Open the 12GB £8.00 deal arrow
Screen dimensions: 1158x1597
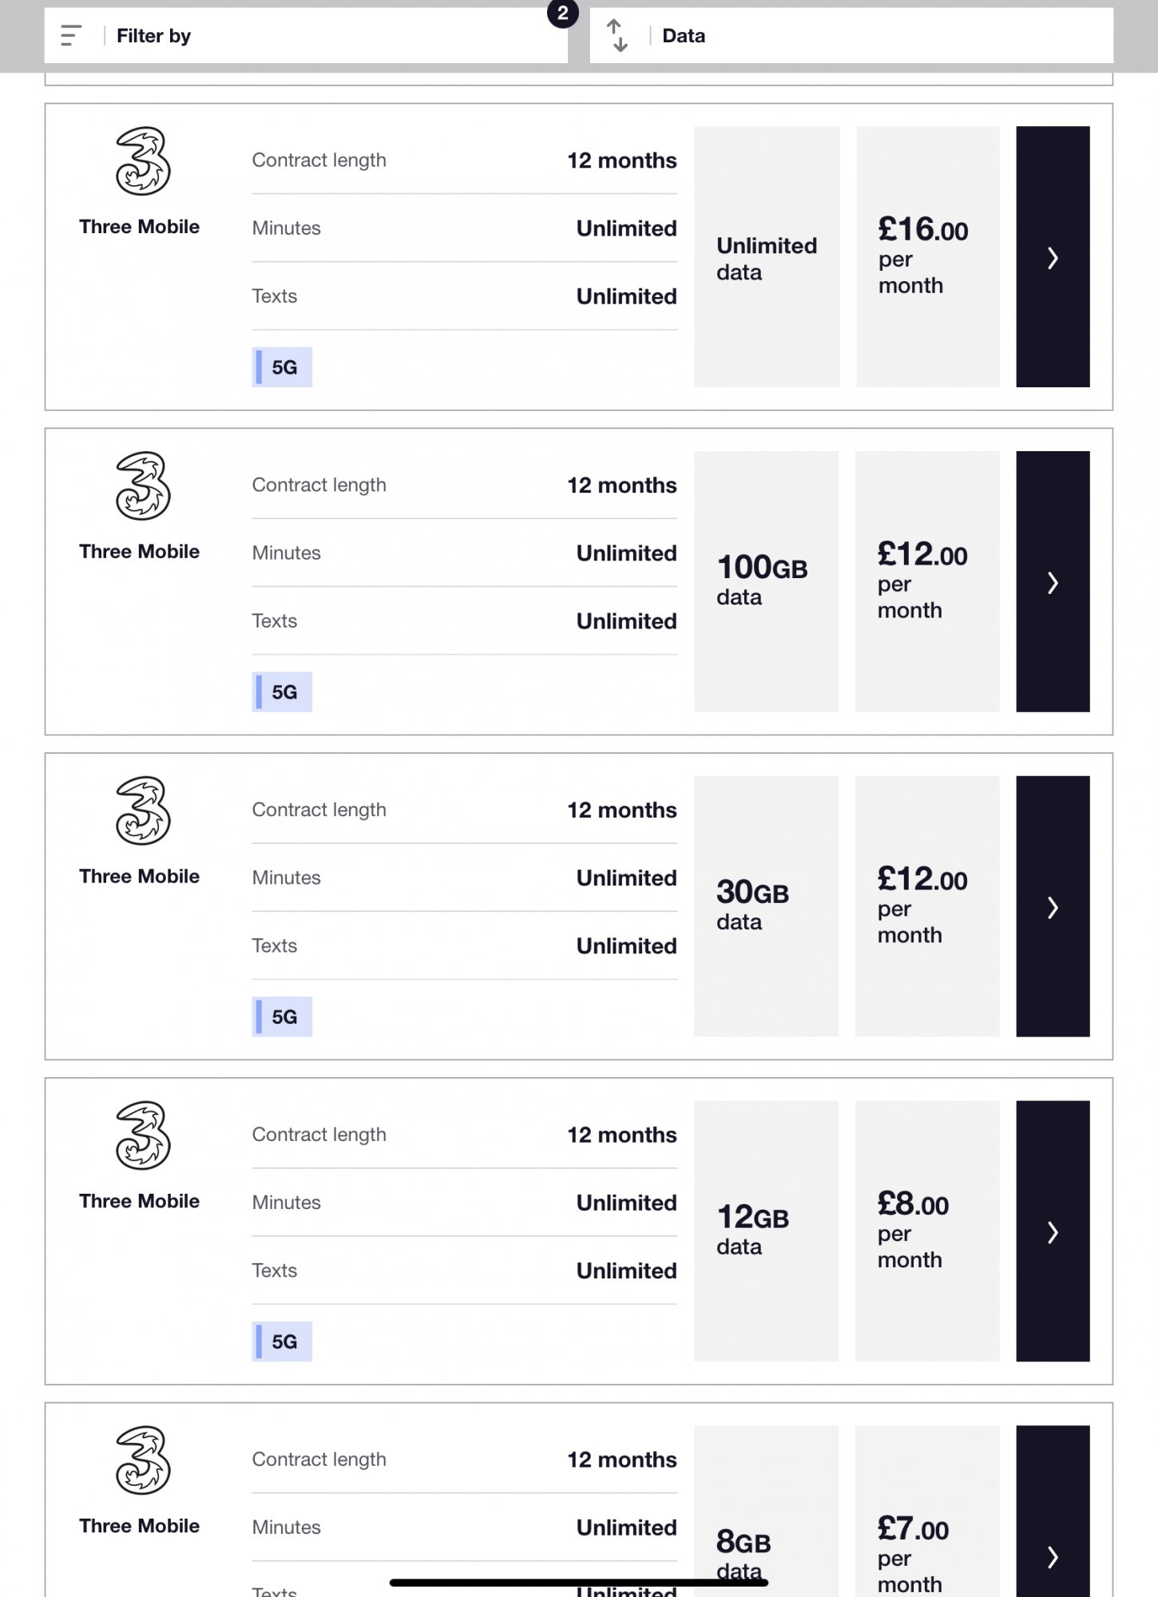coord(1053,1232)
